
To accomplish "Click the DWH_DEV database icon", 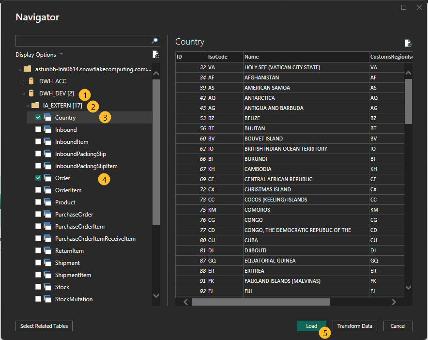I will (31, 93).
